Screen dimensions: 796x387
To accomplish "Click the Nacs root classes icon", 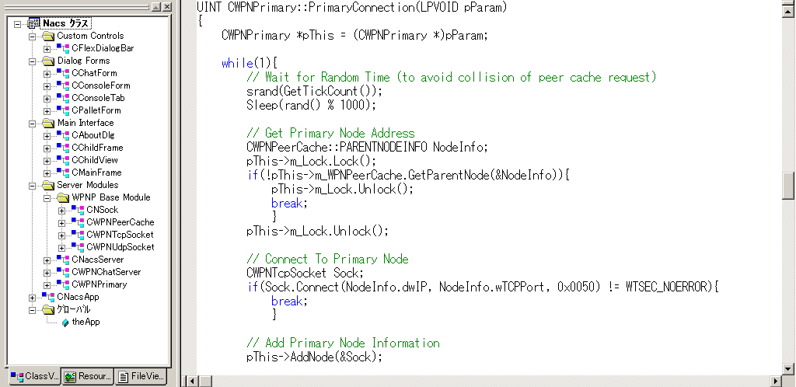I will 34,23.
